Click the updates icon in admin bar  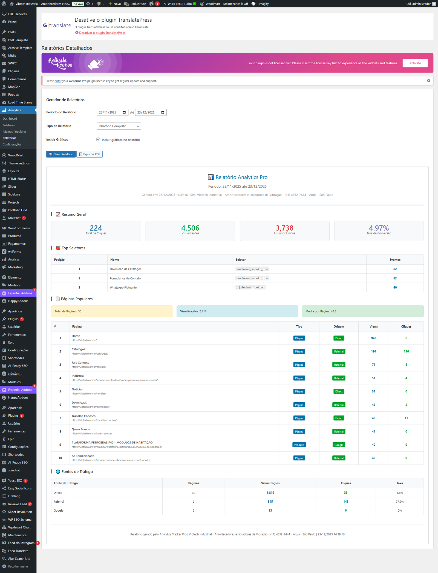click(x=88, y=4)
